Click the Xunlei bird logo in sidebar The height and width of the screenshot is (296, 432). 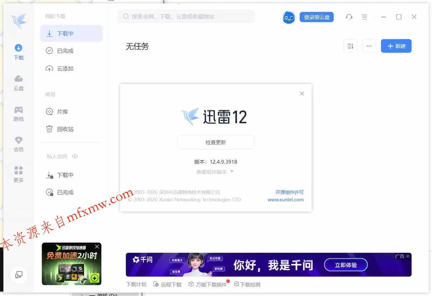18,21
